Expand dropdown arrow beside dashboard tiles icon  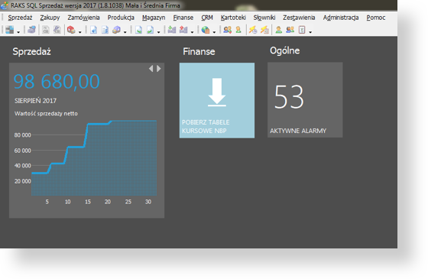(18, 32)
